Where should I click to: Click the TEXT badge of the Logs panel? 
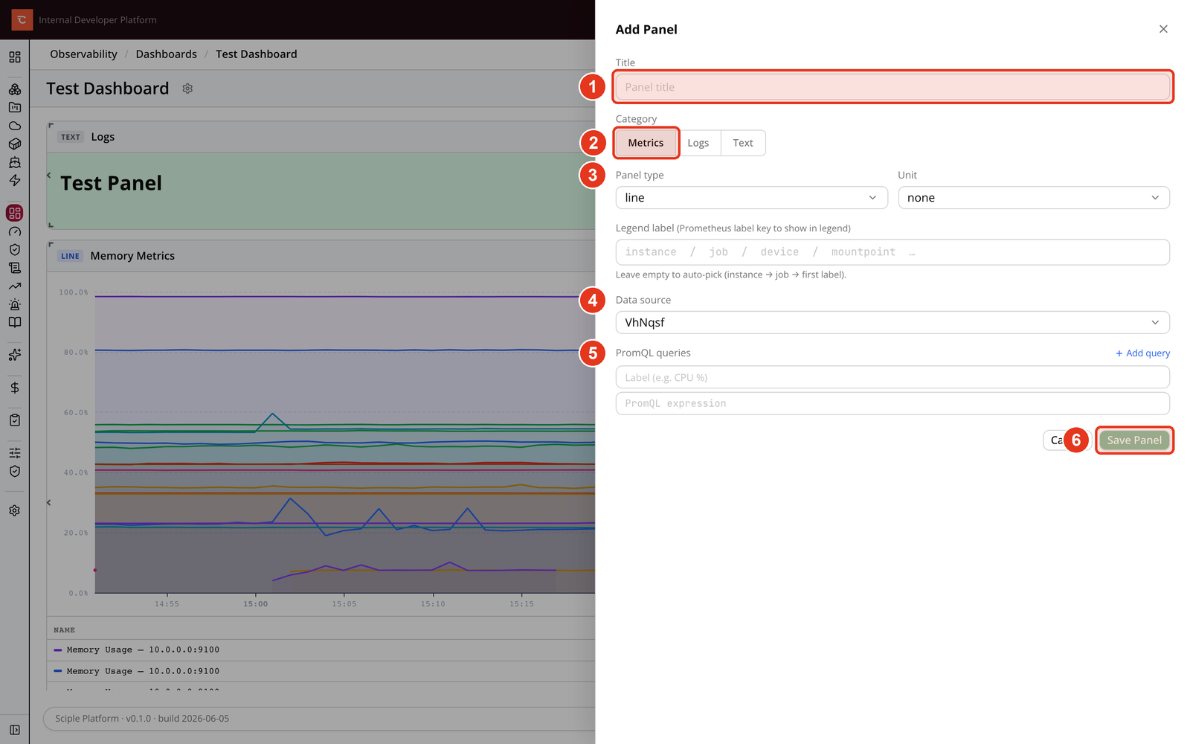tap(71, 137)
